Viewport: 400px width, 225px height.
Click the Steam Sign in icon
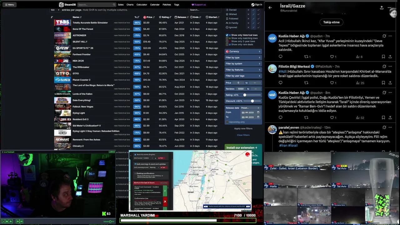click(x=253, y=5)
